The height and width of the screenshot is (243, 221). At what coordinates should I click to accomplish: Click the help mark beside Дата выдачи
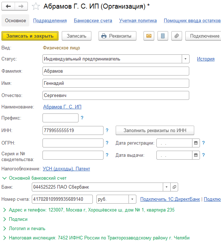tap(204, 155)
